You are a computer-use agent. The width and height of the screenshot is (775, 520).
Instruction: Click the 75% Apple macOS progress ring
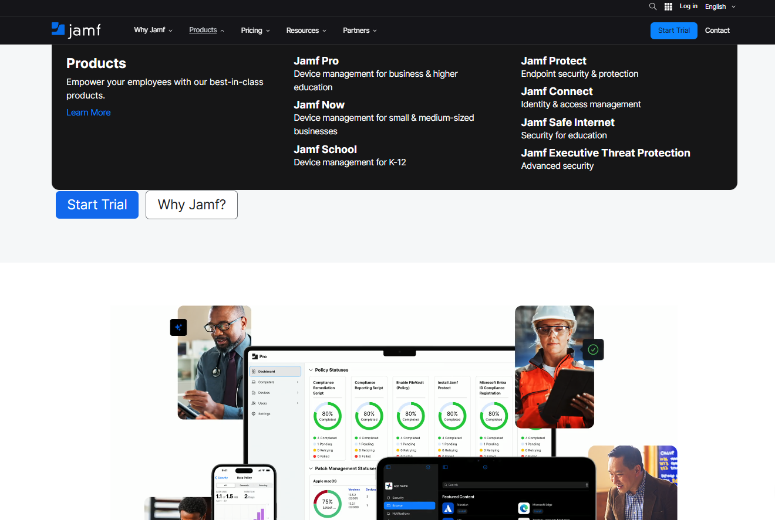[x=327, y=503]
